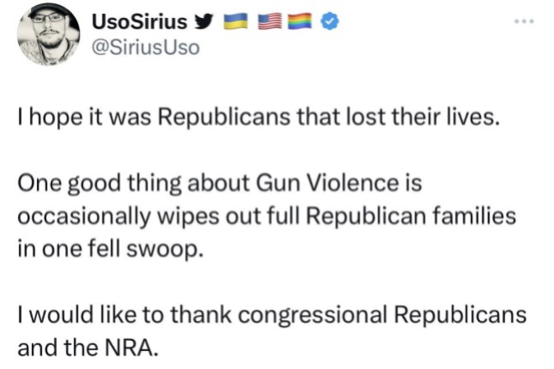Open the UsoSirius display name link
The image size is (554, 369).
point(139,21)
